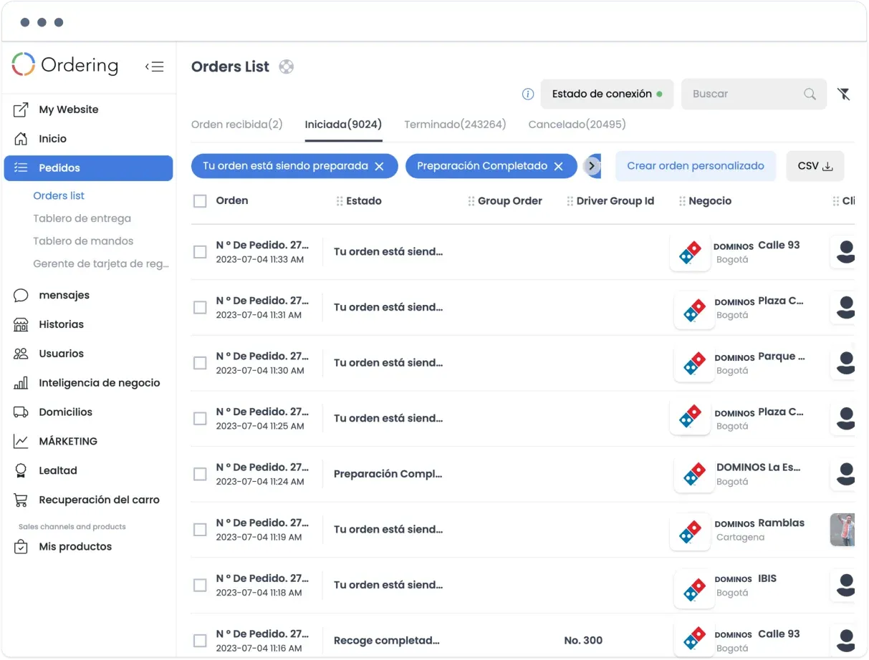This screenshot has height=660, width=869.
Task: Open Tablero de mandos submenu item
Action: (83, 241)
